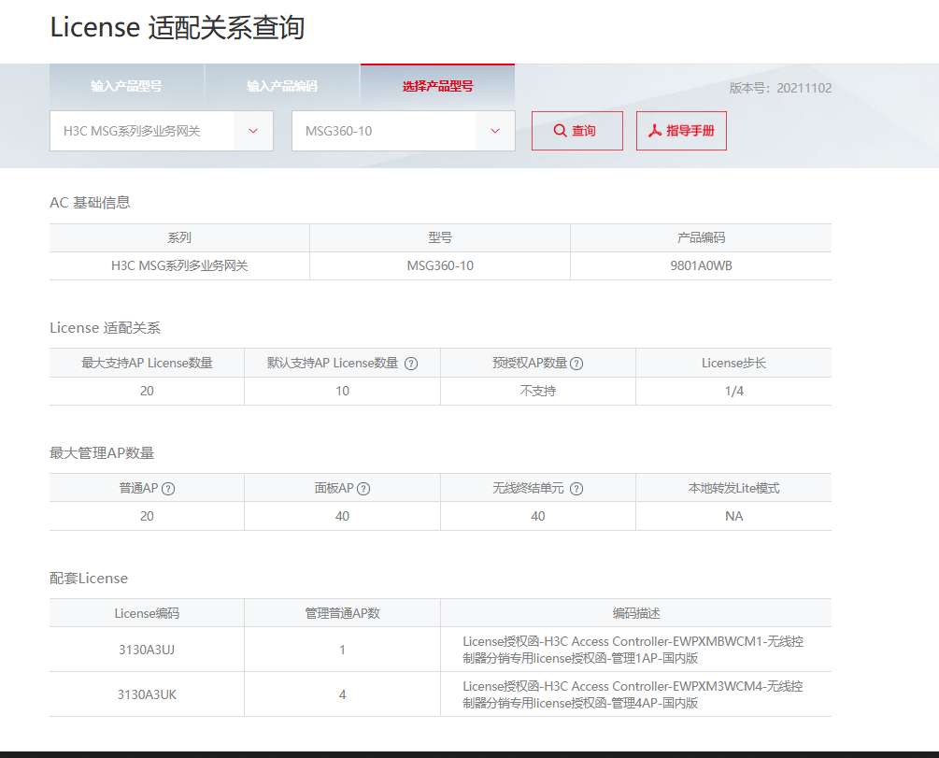Click help icon beside 默认支持AP License数量
939x758 pixels.
[411, 364]
